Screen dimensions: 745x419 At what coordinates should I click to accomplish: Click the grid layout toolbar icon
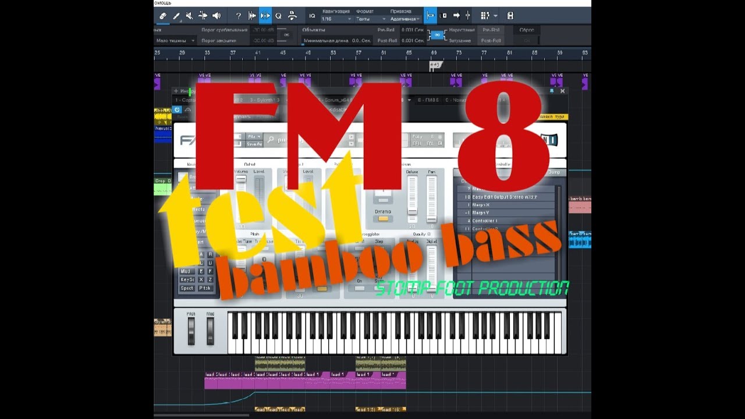pyautogui.click(x=485, y=16)
